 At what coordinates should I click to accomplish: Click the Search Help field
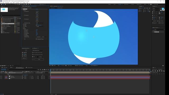[x=158, y=4]
